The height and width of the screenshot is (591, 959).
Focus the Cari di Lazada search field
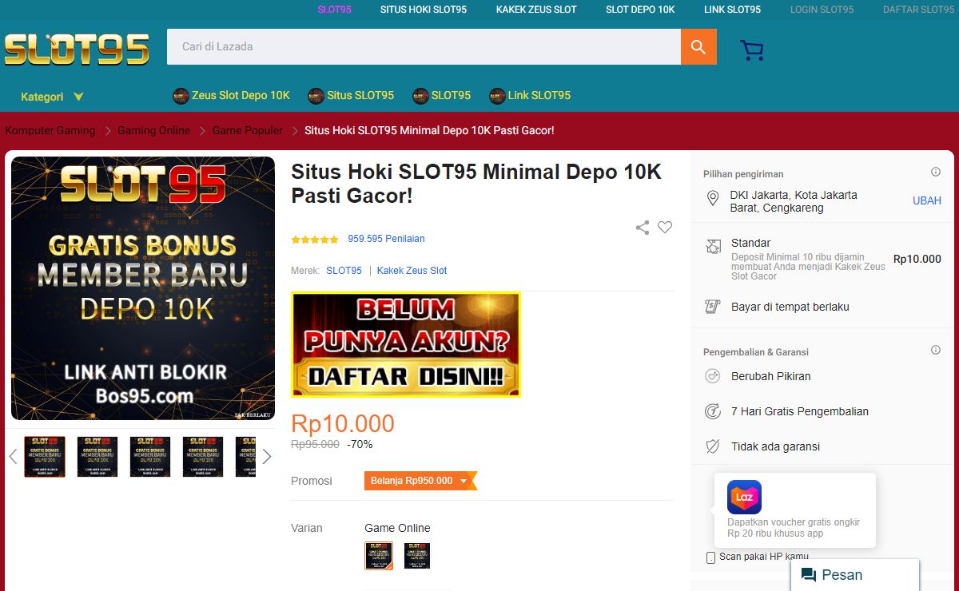[424, 47]
